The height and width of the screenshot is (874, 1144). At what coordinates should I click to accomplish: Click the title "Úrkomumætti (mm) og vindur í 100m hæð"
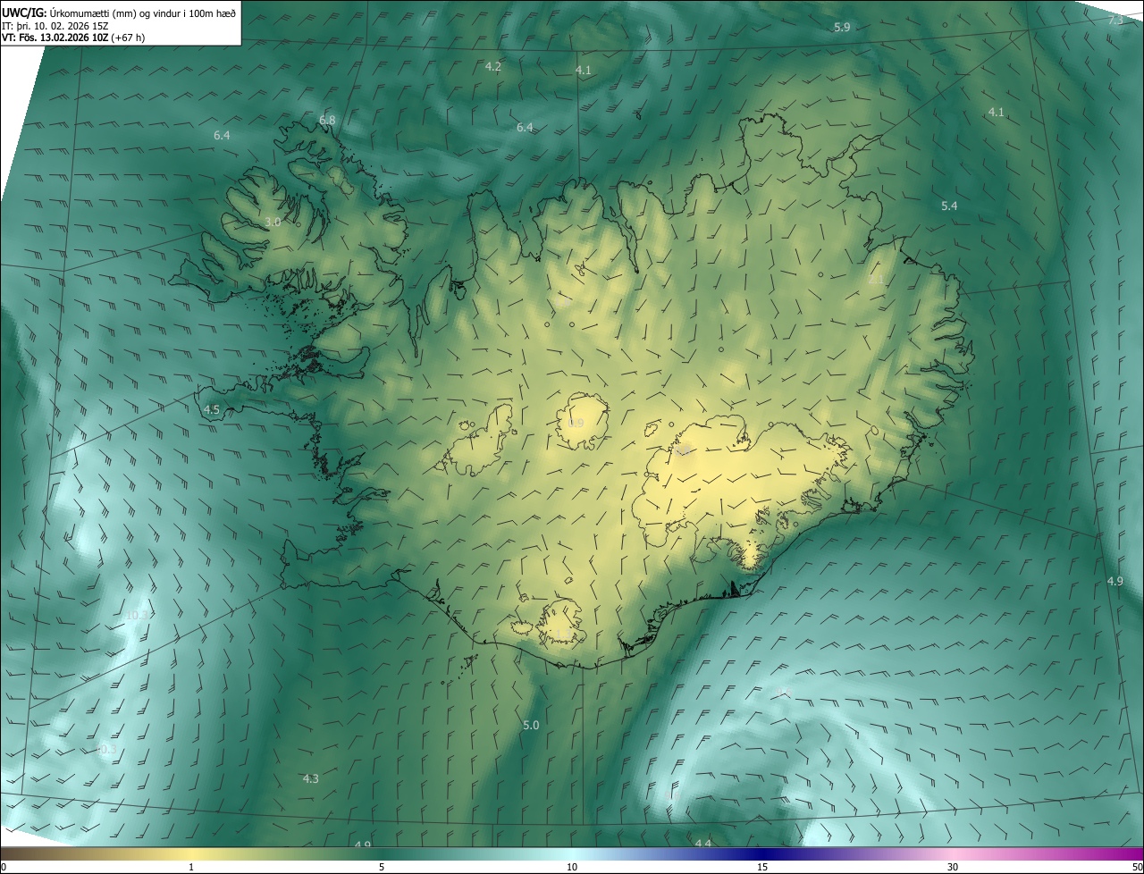tap(143, 12)
